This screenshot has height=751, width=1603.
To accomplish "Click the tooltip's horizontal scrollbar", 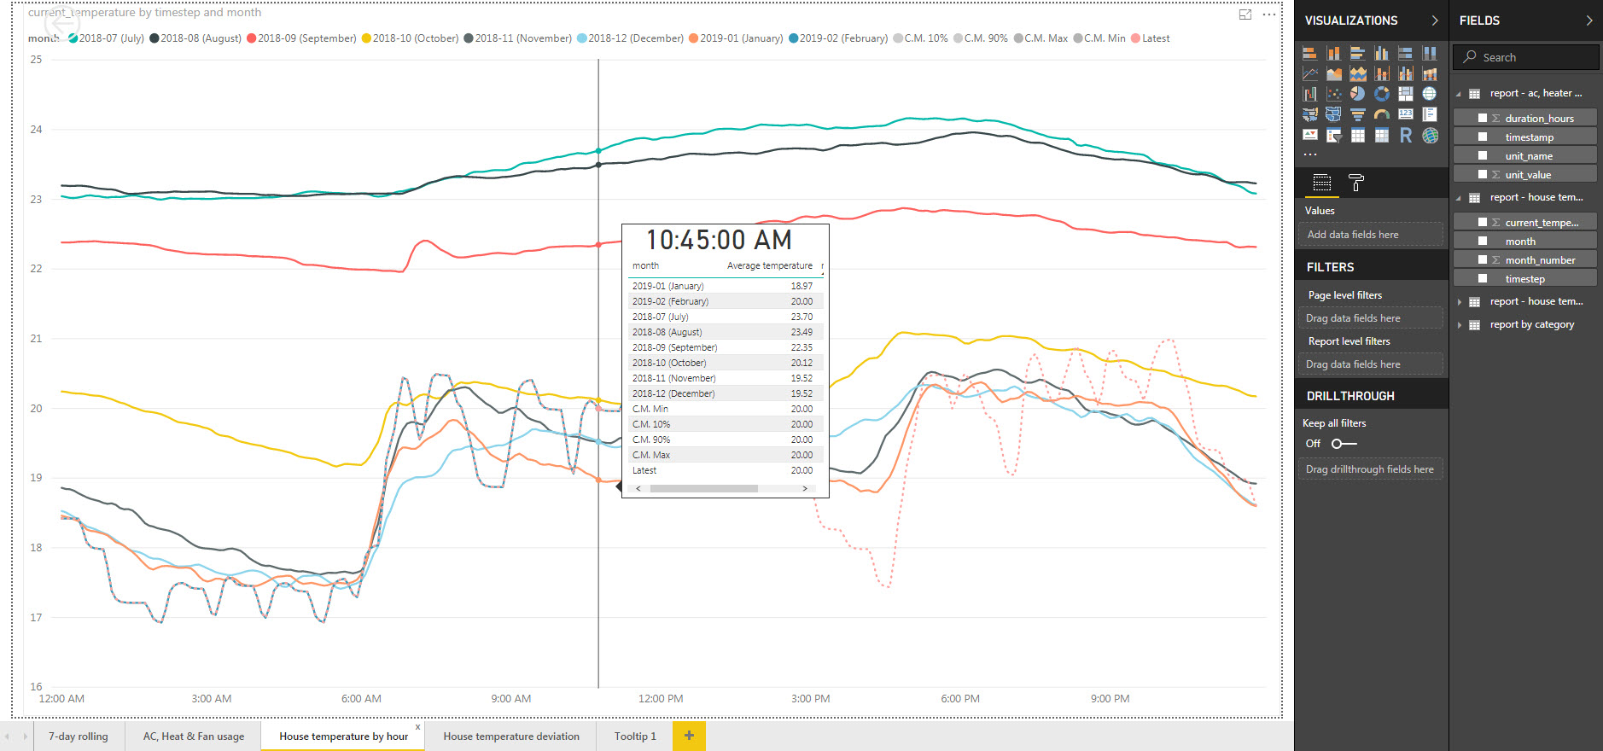I will 703,489.
